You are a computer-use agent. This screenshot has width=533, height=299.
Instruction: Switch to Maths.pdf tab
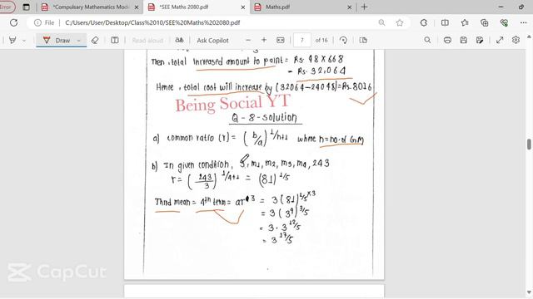click(x=303, y=7)
